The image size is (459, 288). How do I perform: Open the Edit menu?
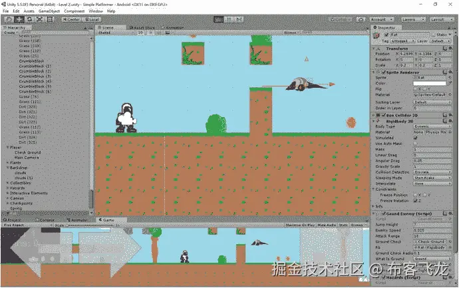pyautogui.click(x=16, y=11)
